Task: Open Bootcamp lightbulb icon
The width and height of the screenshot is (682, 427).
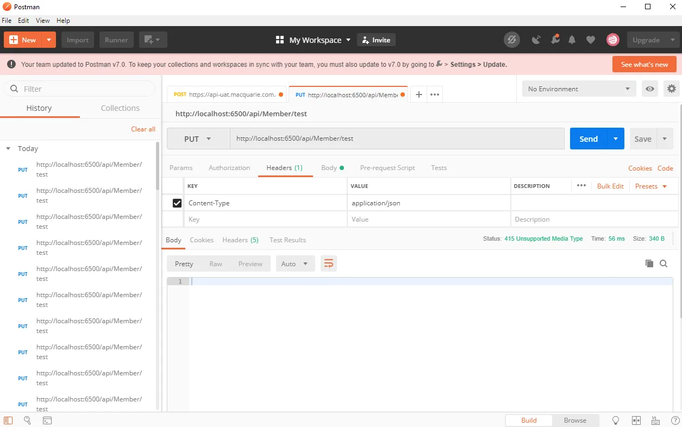Action: coord(616,420)
